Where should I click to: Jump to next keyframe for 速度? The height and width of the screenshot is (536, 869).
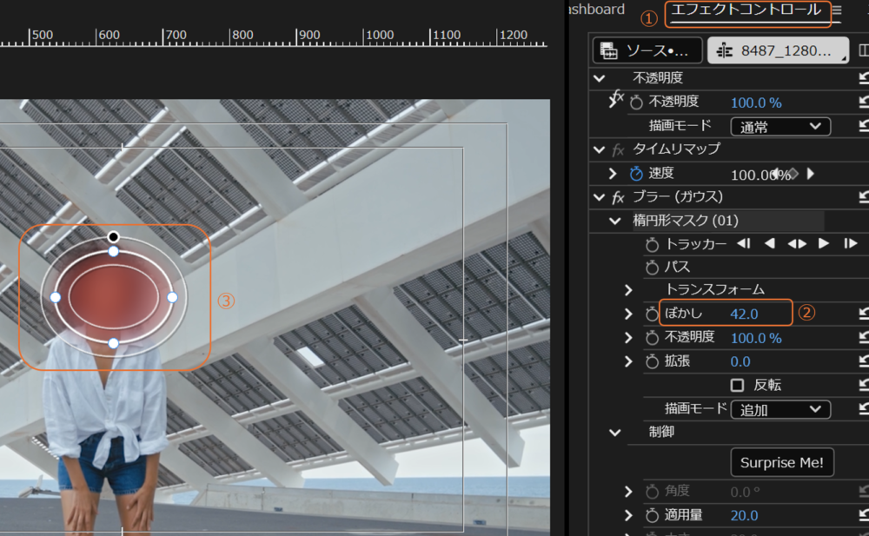(x=811, y=174)
